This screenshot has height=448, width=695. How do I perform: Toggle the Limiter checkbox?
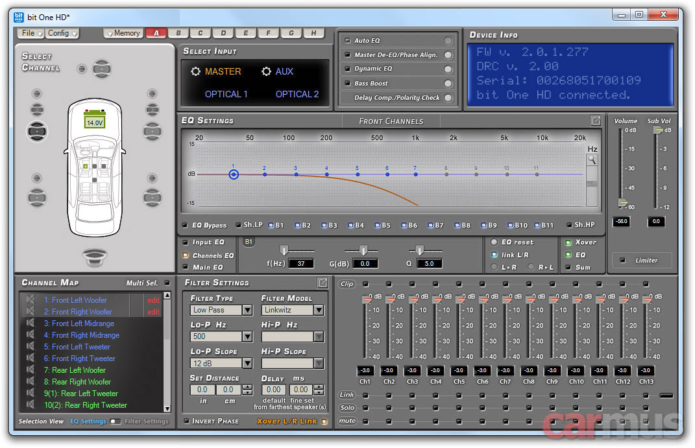pyautogui.click(x=622, y=260)
